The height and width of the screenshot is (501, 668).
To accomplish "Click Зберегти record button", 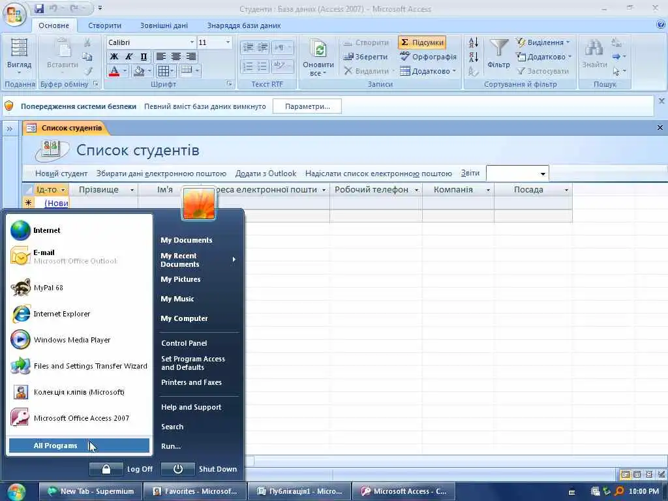I will tap(366, 57).
